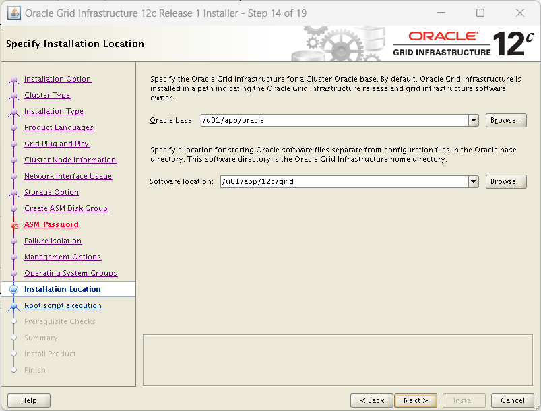Open Root script execution step
541x411 pixels.
click(x=63, y=305)
